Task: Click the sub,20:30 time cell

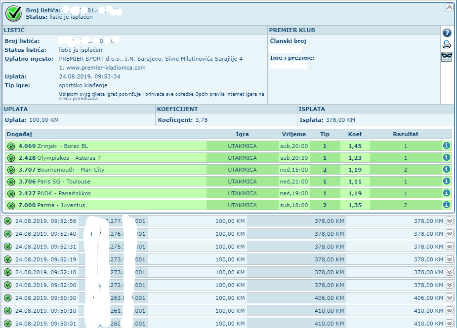Action: (x=294, y=158)
